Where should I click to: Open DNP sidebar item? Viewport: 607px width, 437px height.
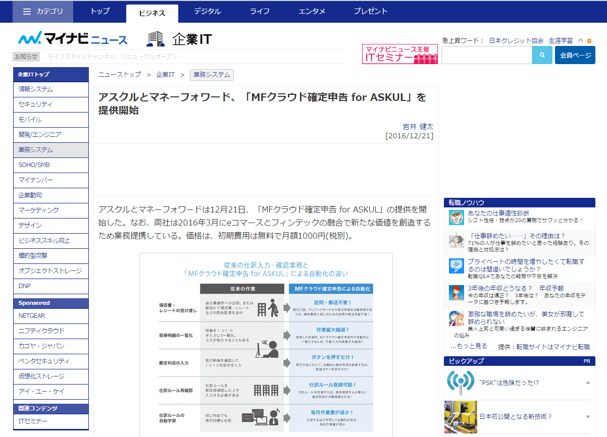tap(50, 286)
